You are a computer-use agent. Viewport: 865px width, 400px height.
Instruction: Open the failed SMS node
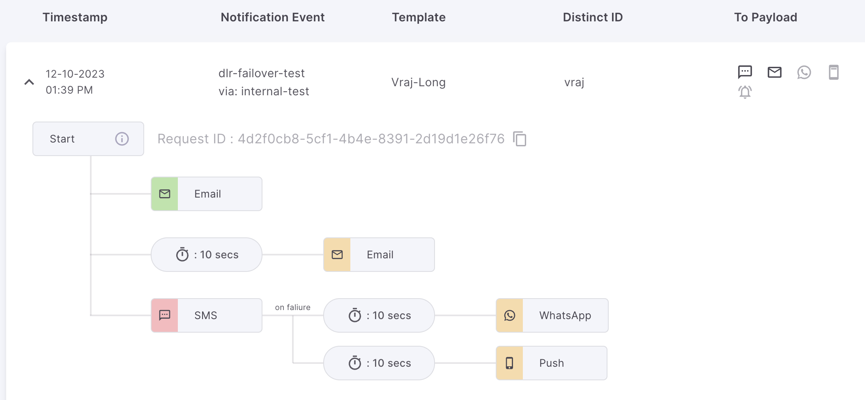207,315
